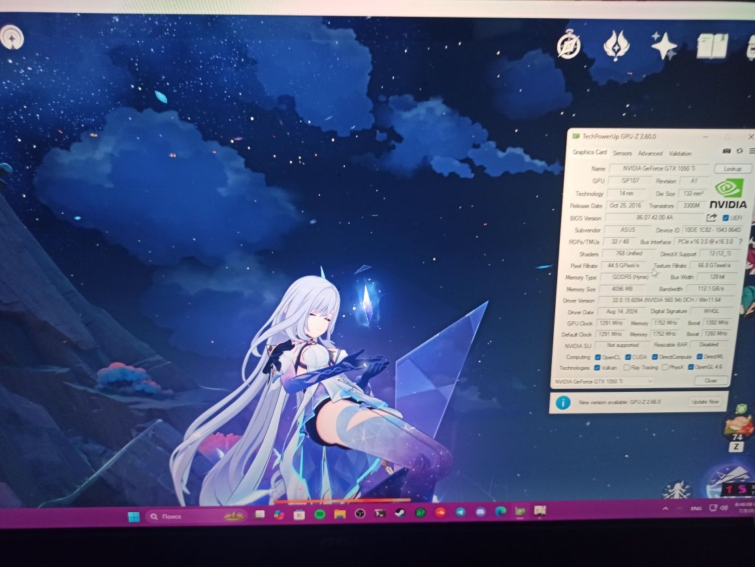
Task: Toggle the OpenGL 4.6 checkbox
Action: (690, 367)
